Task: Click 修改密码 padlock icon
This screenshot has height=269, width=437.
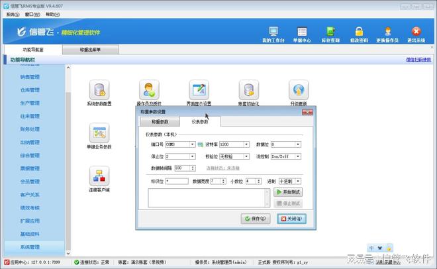Action: pos(359,32)
